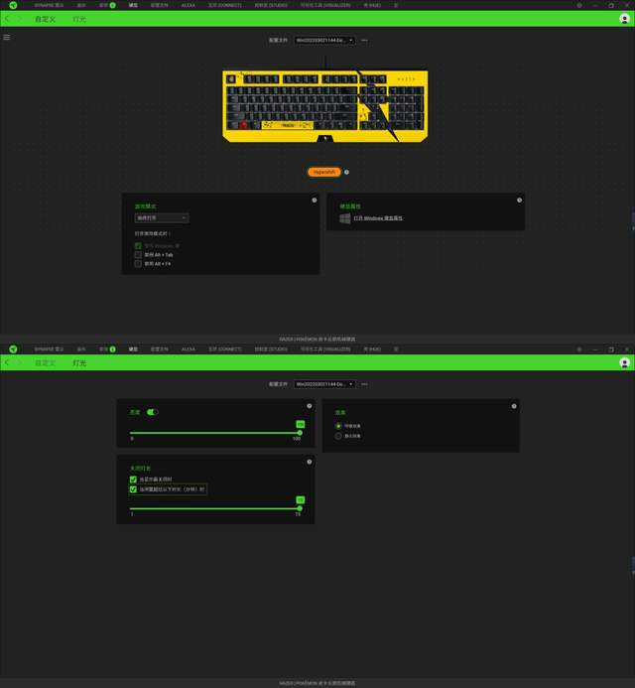Open the 配置文件 profile dropdown in the upper window
The height and width of the screenshot is (688, 635).
[x=323, y=40]
